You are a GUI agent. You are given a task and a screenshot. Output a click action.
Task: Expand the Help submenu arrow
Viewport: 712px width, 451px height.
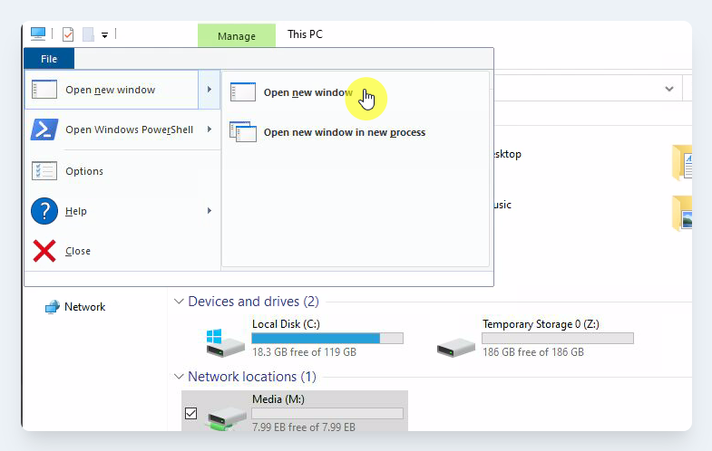210,211
